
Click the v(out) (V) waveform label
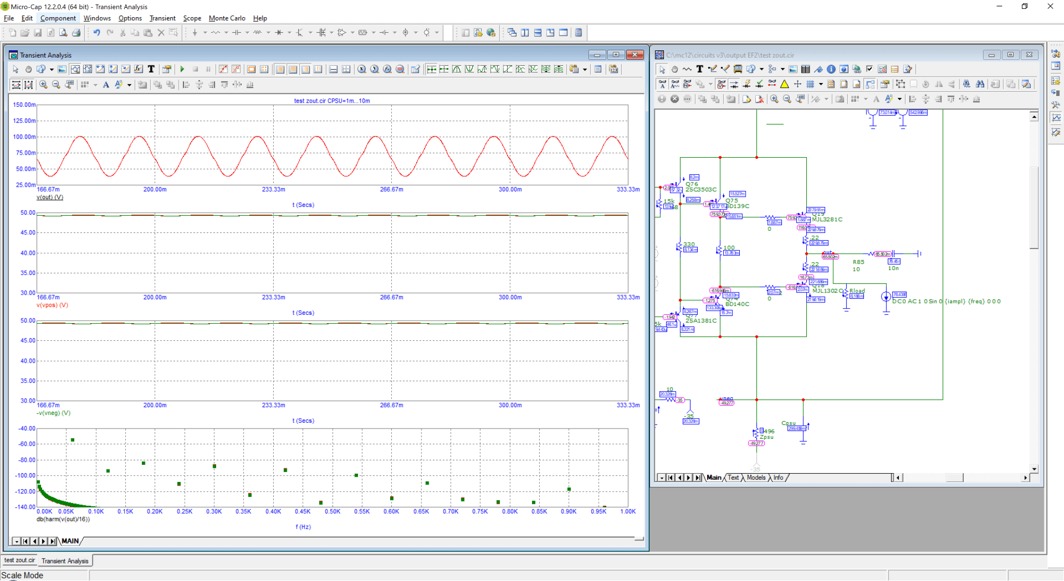50,197
